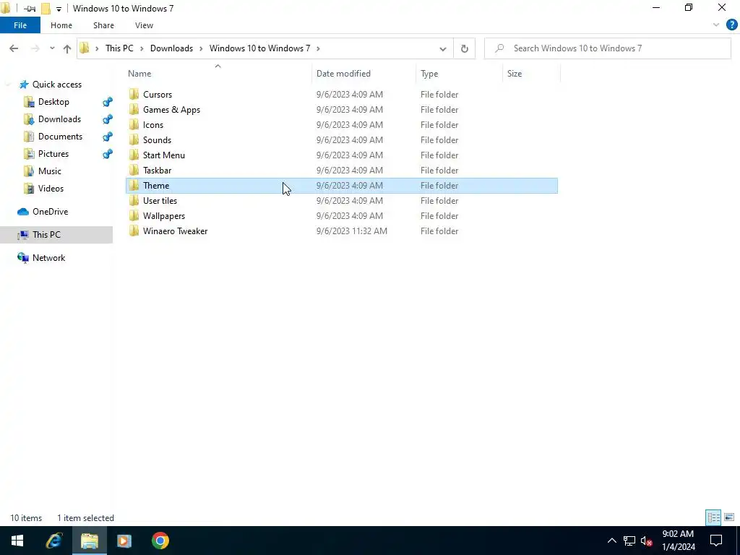
Task: Click the Search Windows 10 to Windows 7 box
Action: (607, 48)
